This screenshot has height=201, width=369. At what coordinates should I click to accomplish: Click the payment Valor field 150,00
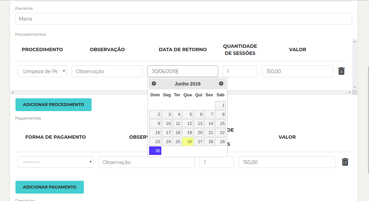coord(287,162)
